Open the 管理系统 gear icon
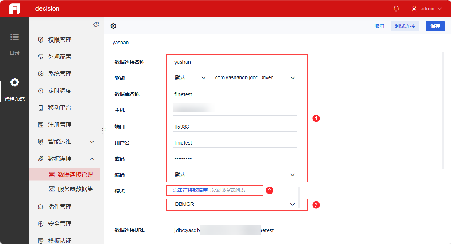Screen dimensions: 451x244 click(x=14, y=83)
